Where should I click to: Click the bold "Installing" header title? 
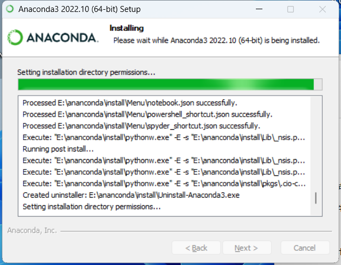click(126, 28)
